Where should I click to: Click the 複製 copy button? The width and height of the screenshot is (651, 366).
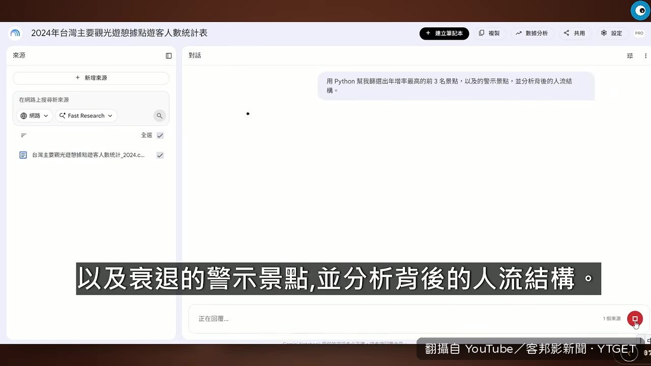point(489,33)
